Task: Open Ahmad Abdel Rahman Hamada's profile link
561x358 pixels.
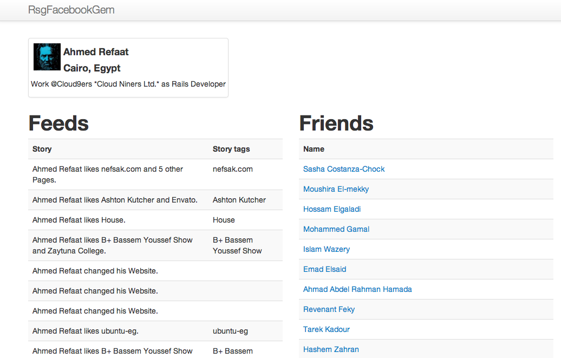Action: 357,289
